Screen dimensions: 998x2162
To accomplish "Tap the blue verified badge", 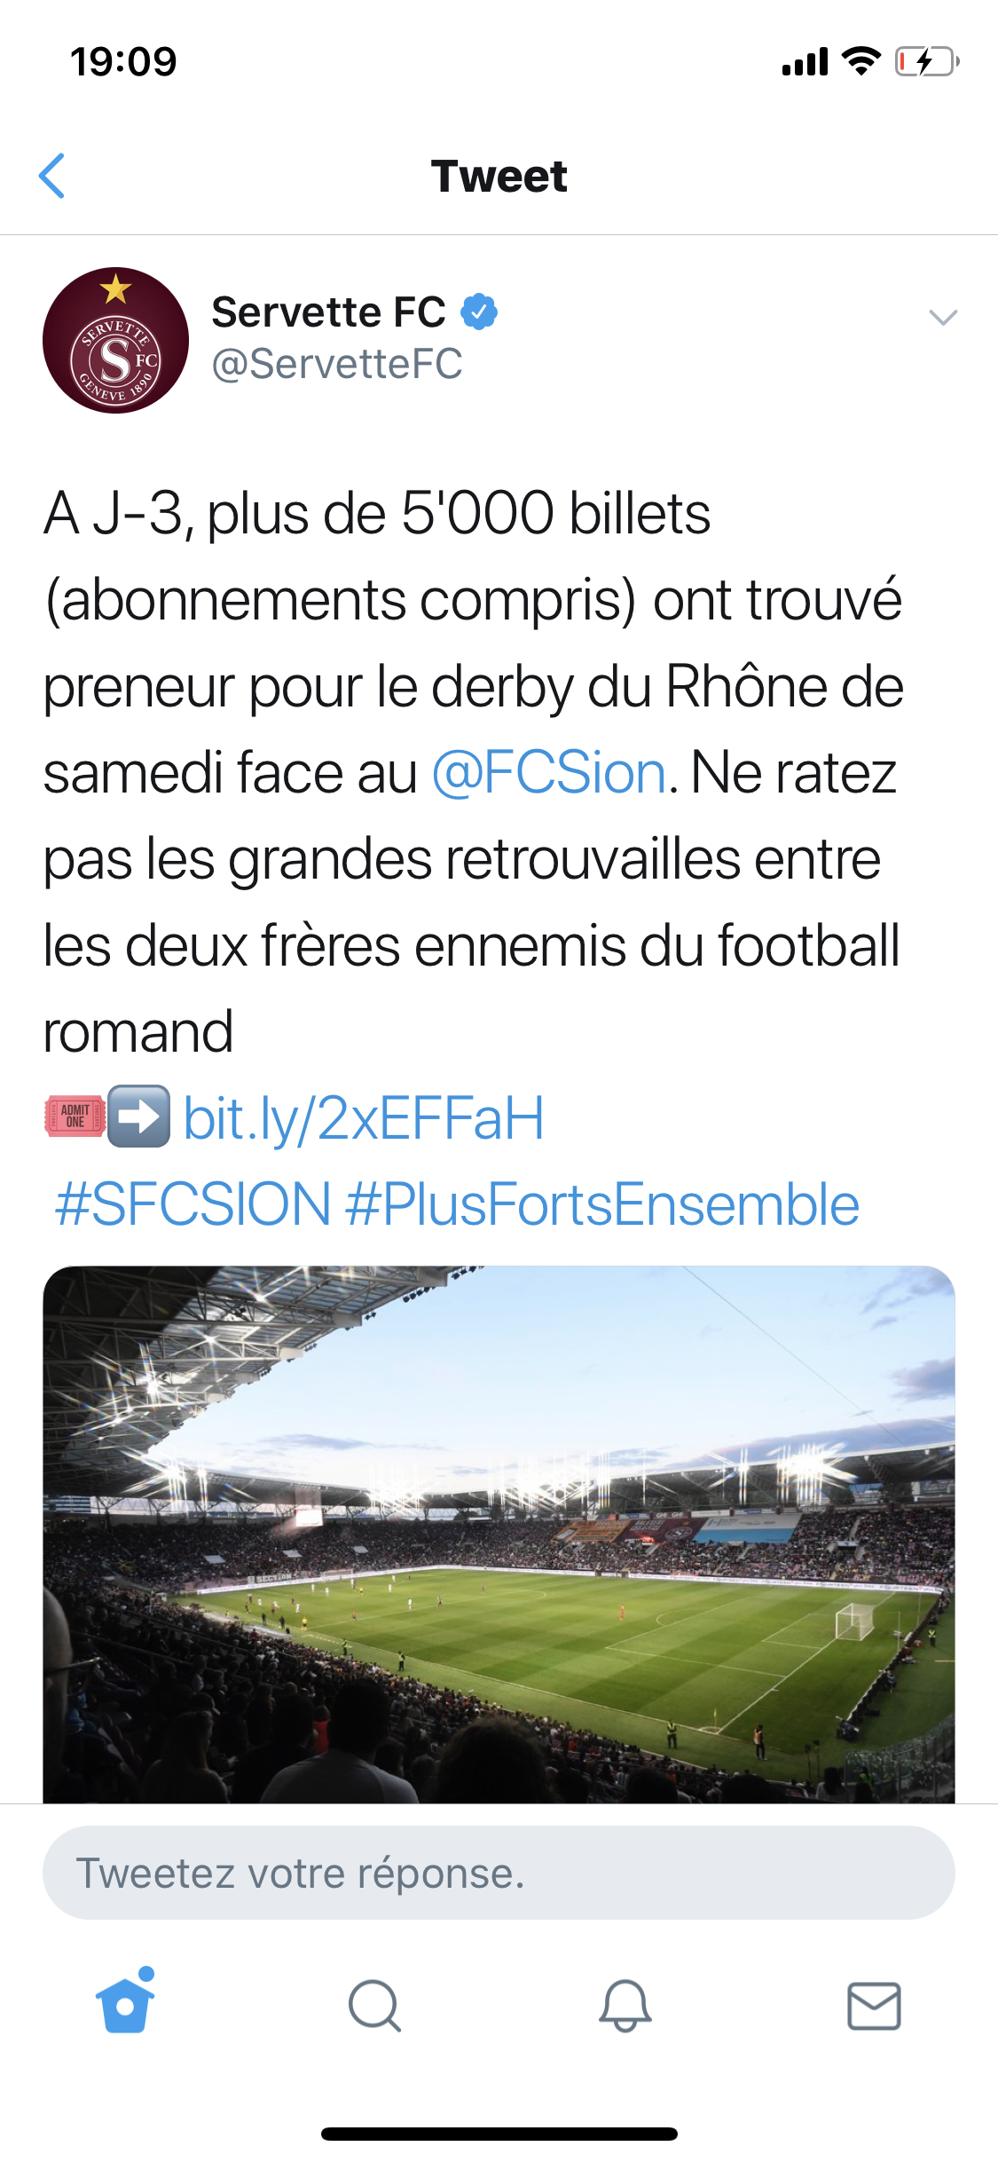I will [x=479, y=312].
